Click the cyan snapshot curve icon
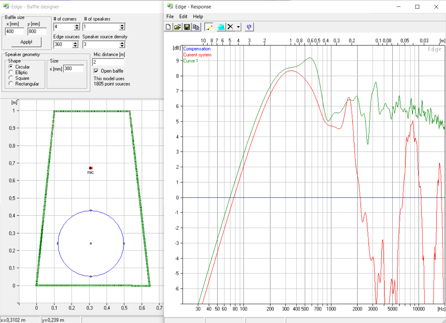 pos(221,27)
